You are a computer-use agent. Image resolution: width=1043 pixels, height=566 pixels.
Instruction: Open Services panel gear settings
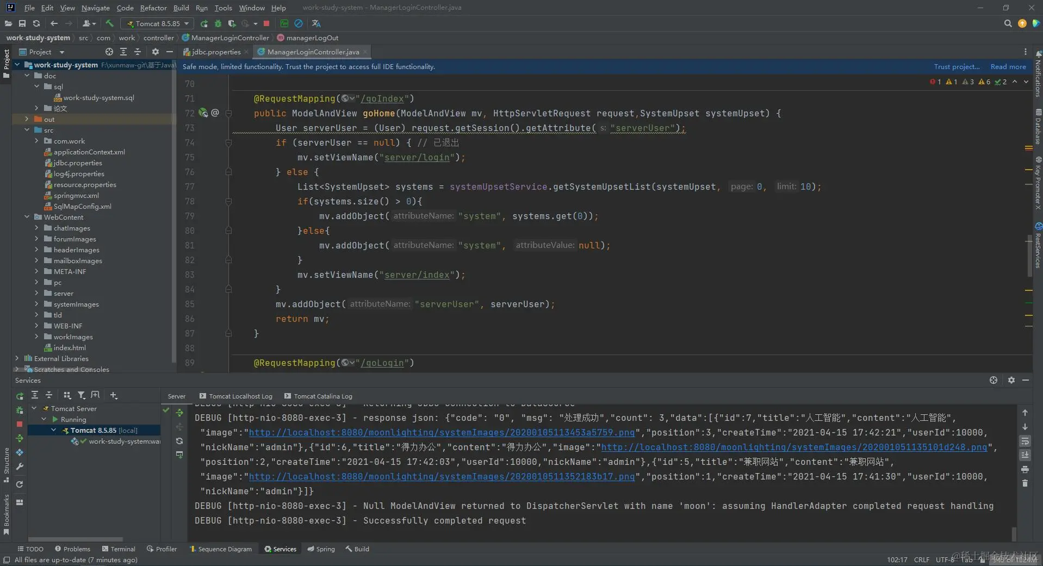pos(1011,380)
